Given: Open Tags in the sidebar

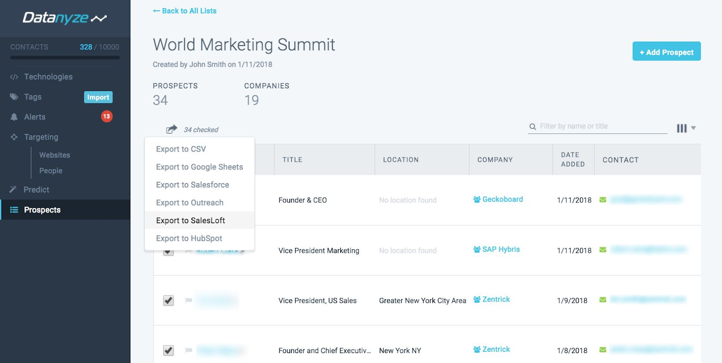Looking at the screenshot, I should pyautogui.click(x=32, y=97).
